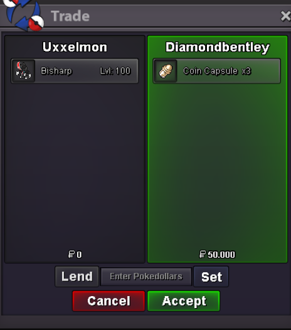
Task: Click the Coin Capsule item icon
Action: pyautogui.click(x=166, y=71)
